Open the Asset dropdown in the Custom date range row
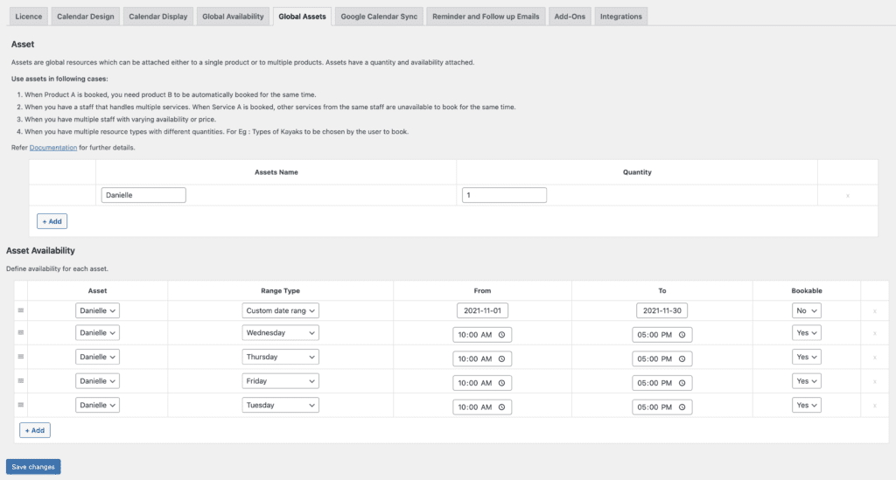Image resolution: width=896 pixels, height=480 pixels. pos(97,310)
